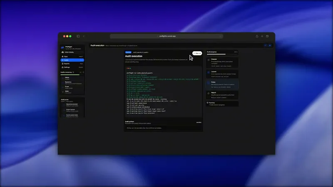The width and height of the screenshot is (333, 187).
Task: Click the Prepare step status circle
Action: (x=209, y=60)
